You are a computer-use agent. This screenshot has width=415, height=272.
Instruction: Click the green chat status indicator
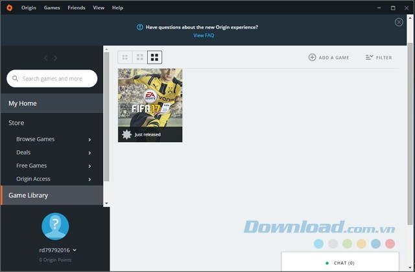click(327, 263)
